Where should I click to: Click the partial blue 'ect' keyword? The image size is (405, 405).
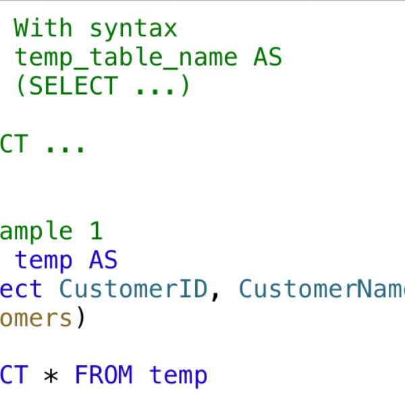21,289
